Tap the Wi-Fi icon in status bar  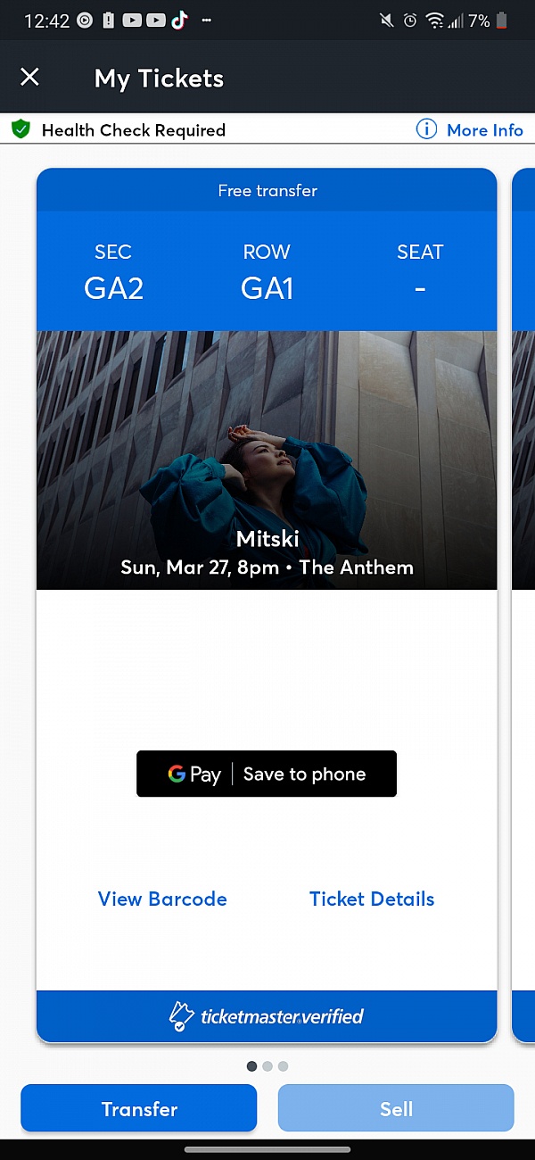pos(434,20)
